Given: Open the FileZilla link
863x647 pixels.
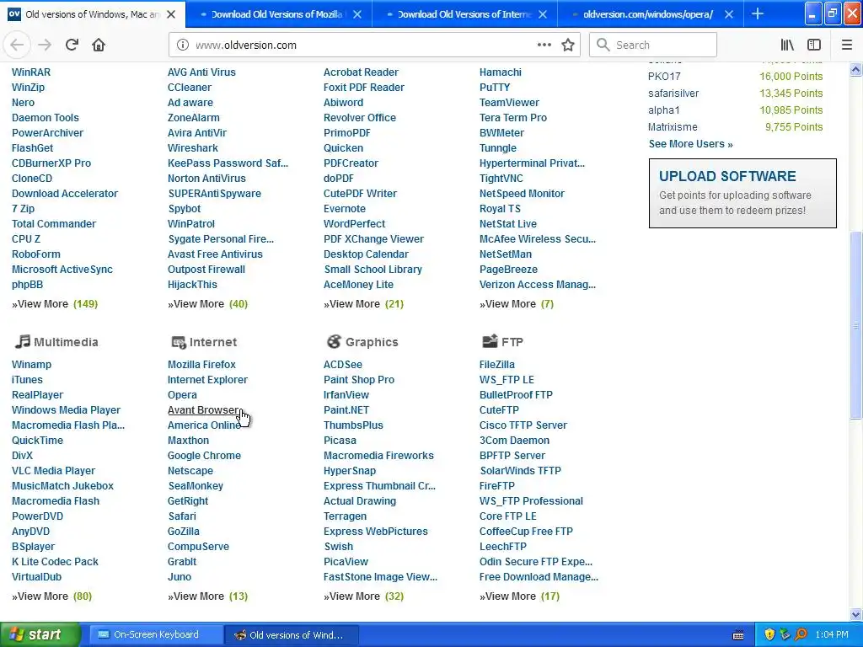Looking at the screenshot, I should coord(497,365).
